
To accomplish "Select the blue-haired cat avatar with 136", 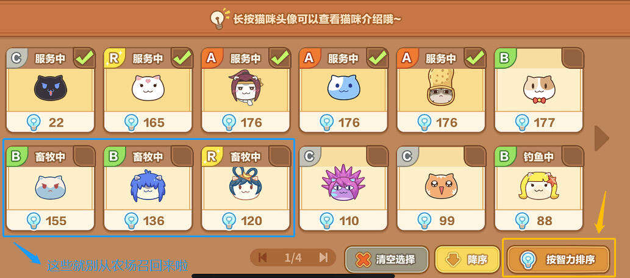I will (x=148, y=185).
